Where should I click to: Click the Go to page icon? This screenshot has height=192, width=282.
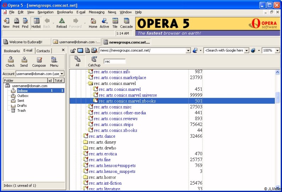[195, 50]
